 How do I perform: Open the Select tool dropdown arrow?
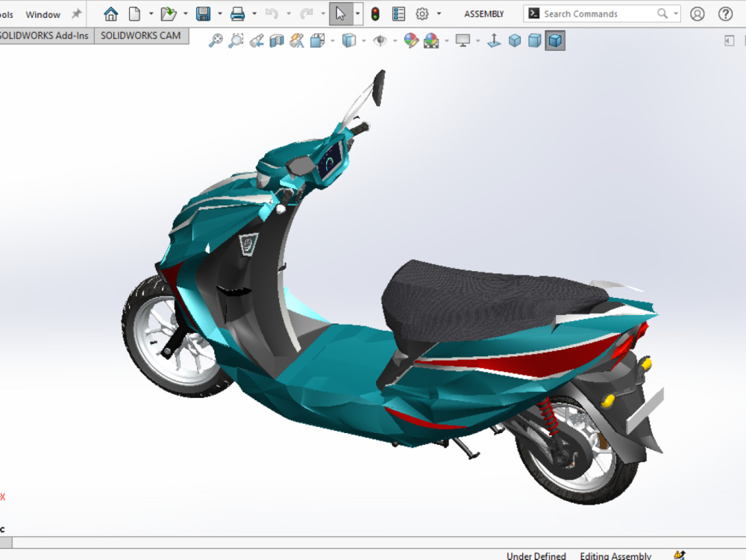(356, 13)
